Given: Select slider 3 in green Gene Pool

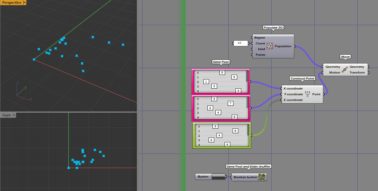Looking at the screenshot, I should pyautogui.click(x=215, y=126).
